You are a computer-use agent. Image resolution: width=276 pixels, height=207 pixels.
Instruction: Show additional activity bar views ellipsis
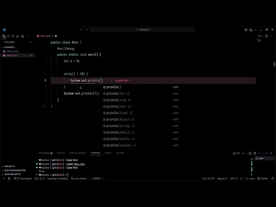(27, 36)
